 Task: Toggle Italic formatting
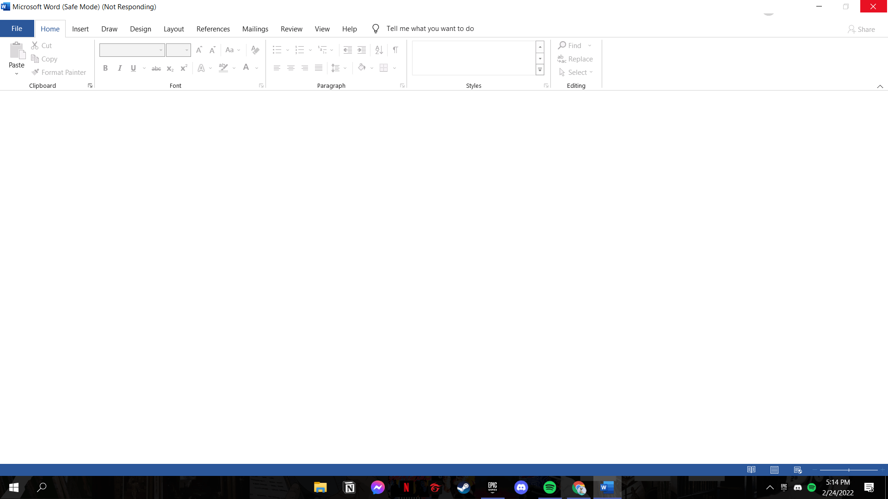coord(120,68)
